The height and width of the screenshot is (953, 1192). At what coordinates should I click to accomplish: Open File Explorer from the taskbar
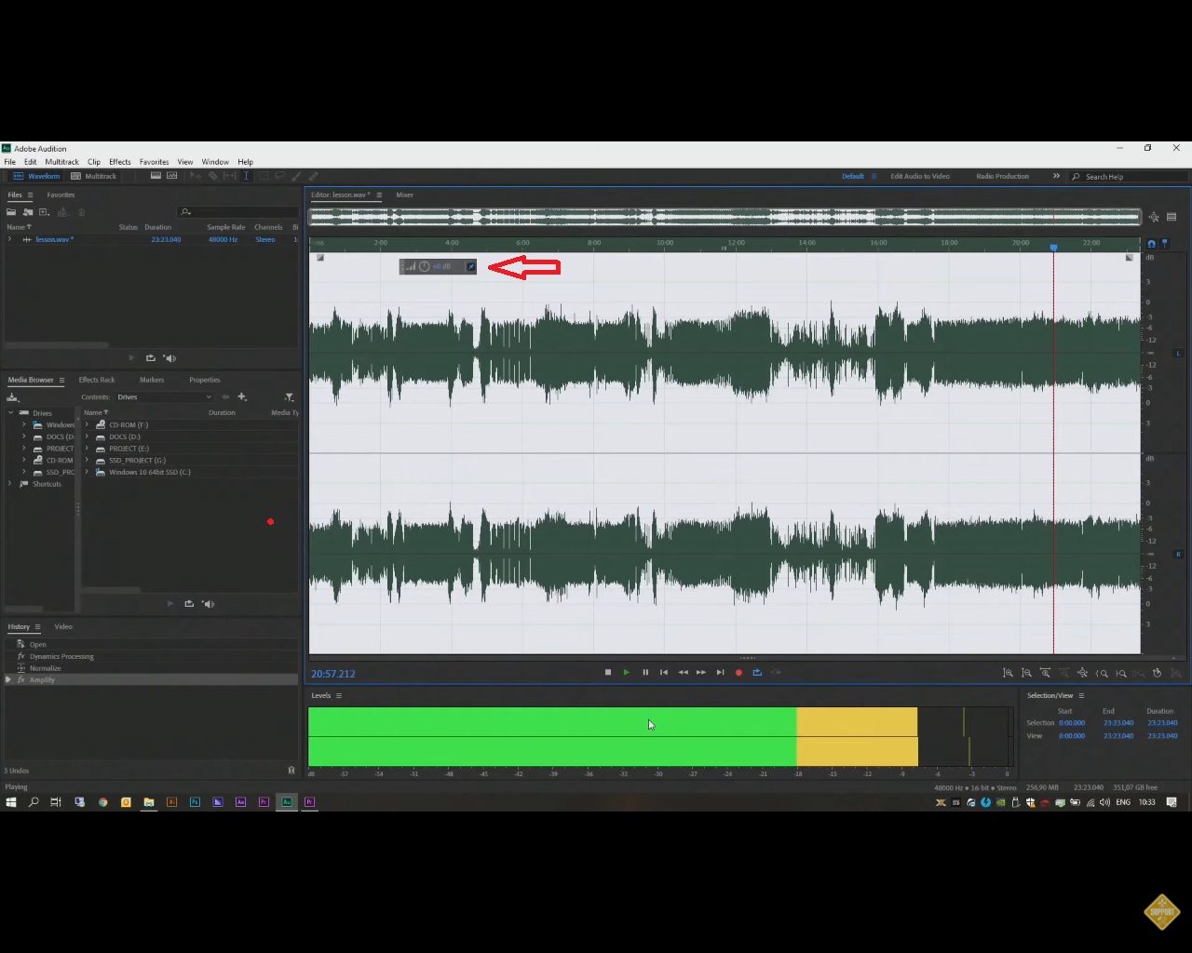[x=149, y=802]
